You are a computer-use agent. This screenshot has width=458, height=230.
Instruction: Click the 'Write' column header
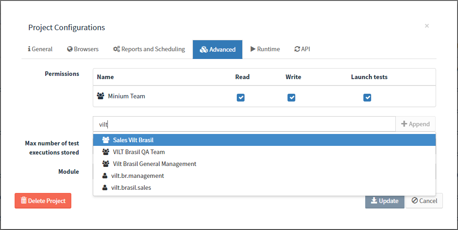click(x=293, y=77)
